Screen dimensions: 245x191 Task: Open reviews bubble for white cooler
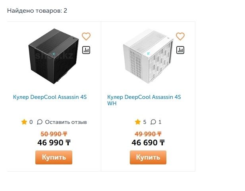154,122
